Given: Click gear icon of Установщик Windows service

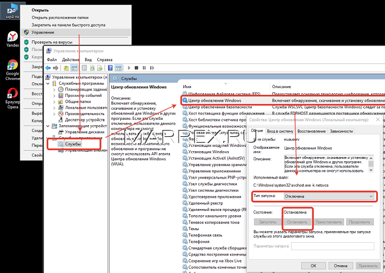Looking at the screenshot, I should click(185, 152).
